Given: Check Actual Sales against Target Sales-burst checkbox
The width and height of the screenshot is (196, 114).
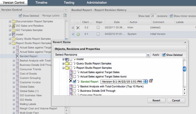Looking at the screenshot, I should pyautogui.click(x=74, y=77).
